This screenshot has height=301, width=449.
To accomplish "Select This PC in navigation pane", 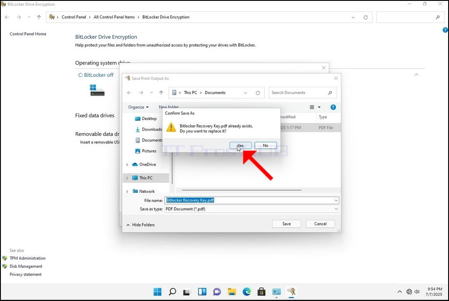I will pos(146,178).
